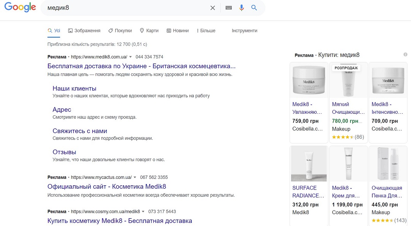Image resolution: width=411 pixels, height=226 pixels.
Task: Open Мягкий Очищающи... product title
Action: tap(348, 108)
